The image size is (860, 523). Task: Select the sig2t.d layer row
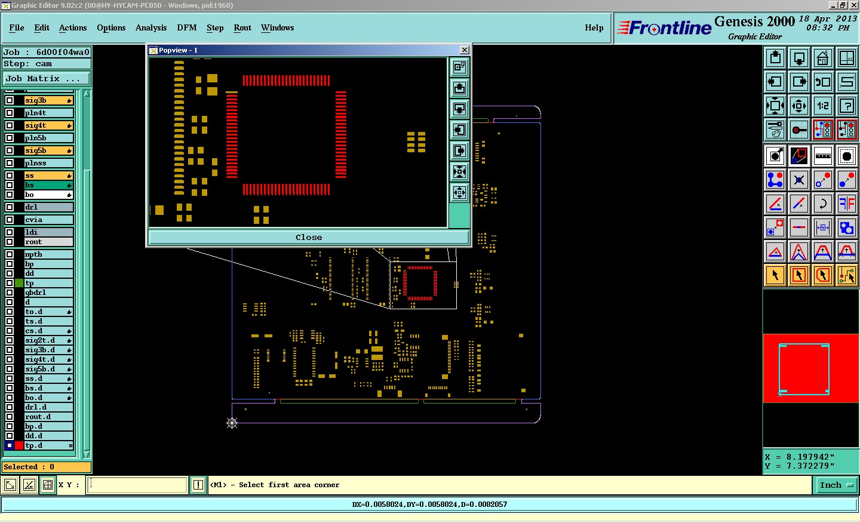(48, 340)
